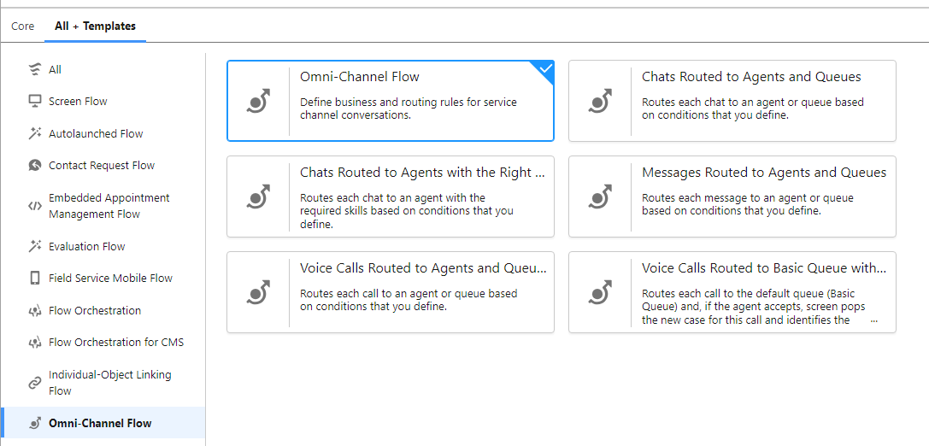Screen dimensions: 929x446
Task: Expand truncated description ellipsis on Basic Queue card
Action: 874,320
